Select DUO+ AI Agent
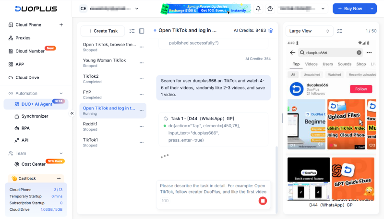 point(36,104)
